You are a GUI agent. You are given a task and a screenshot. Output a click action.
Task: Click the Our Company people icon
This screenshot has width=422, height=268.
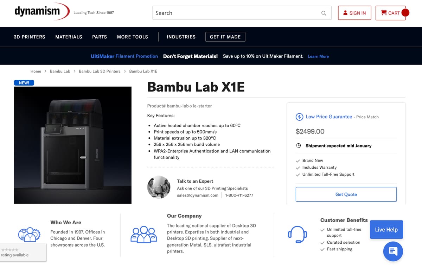(143, 234)
